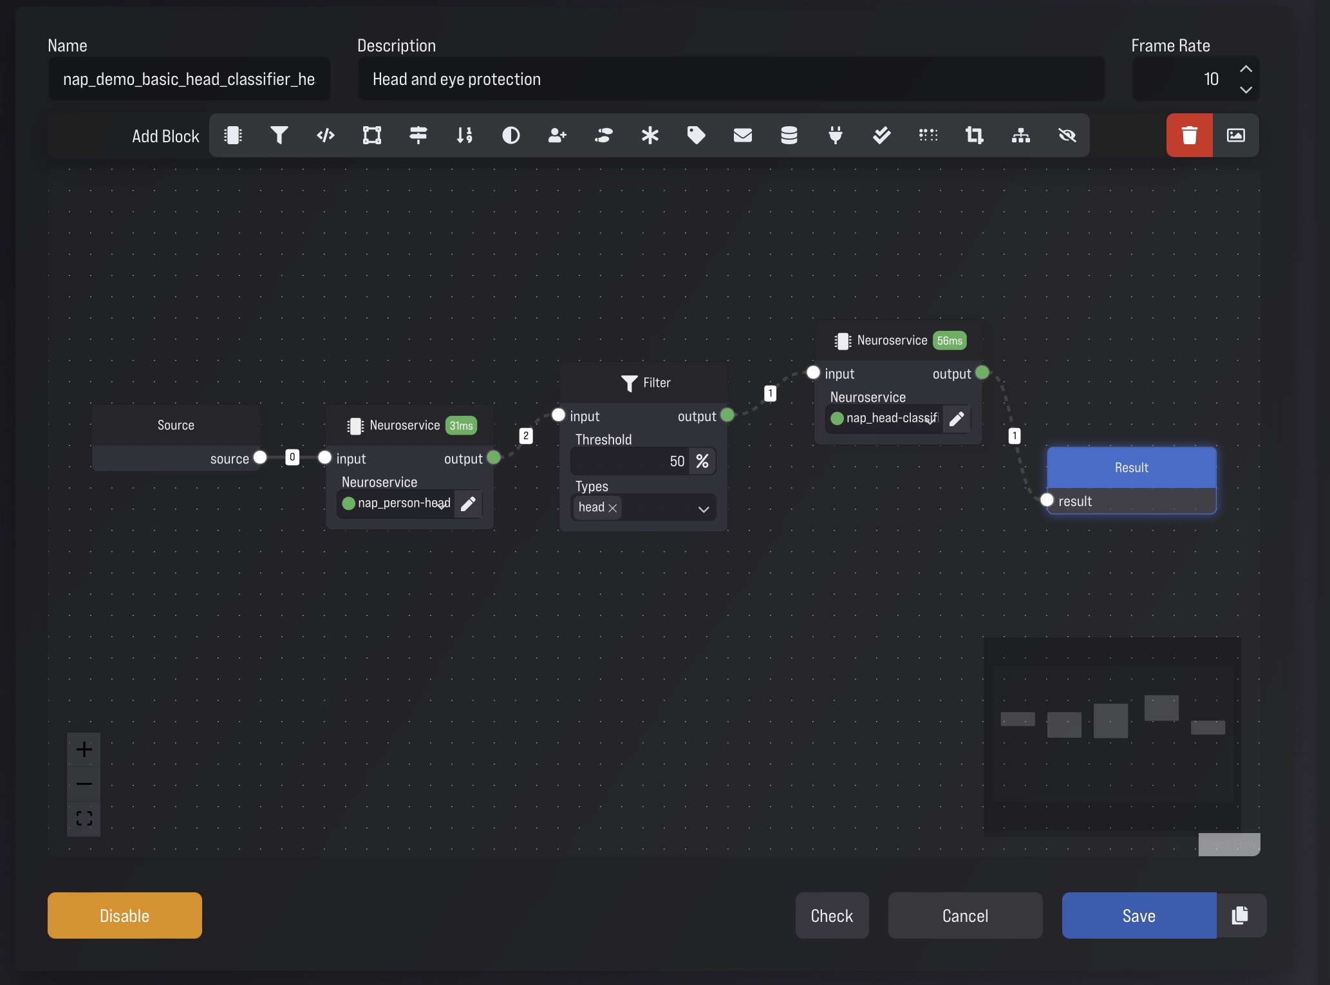Edit the nap_person-head neuroservice
Screen dimensions: 1330x985
point(469,503)
